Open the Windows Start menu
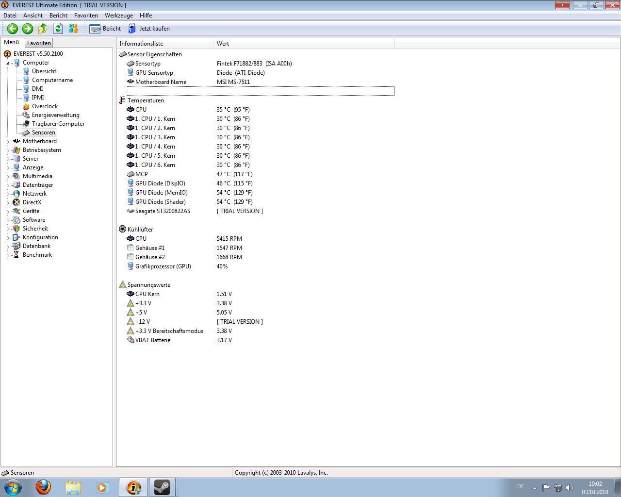The height and width of the screenshot is (497, 621). click(x=13, y=487)
